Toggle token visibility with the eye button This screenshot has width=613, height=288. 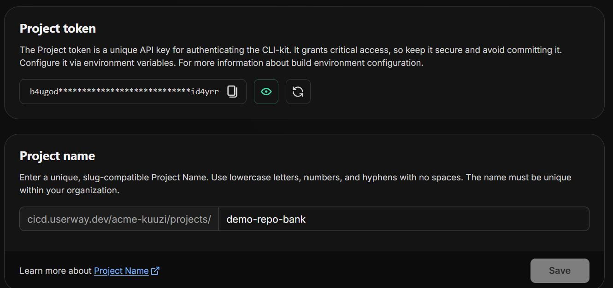(x=266, y=92)
